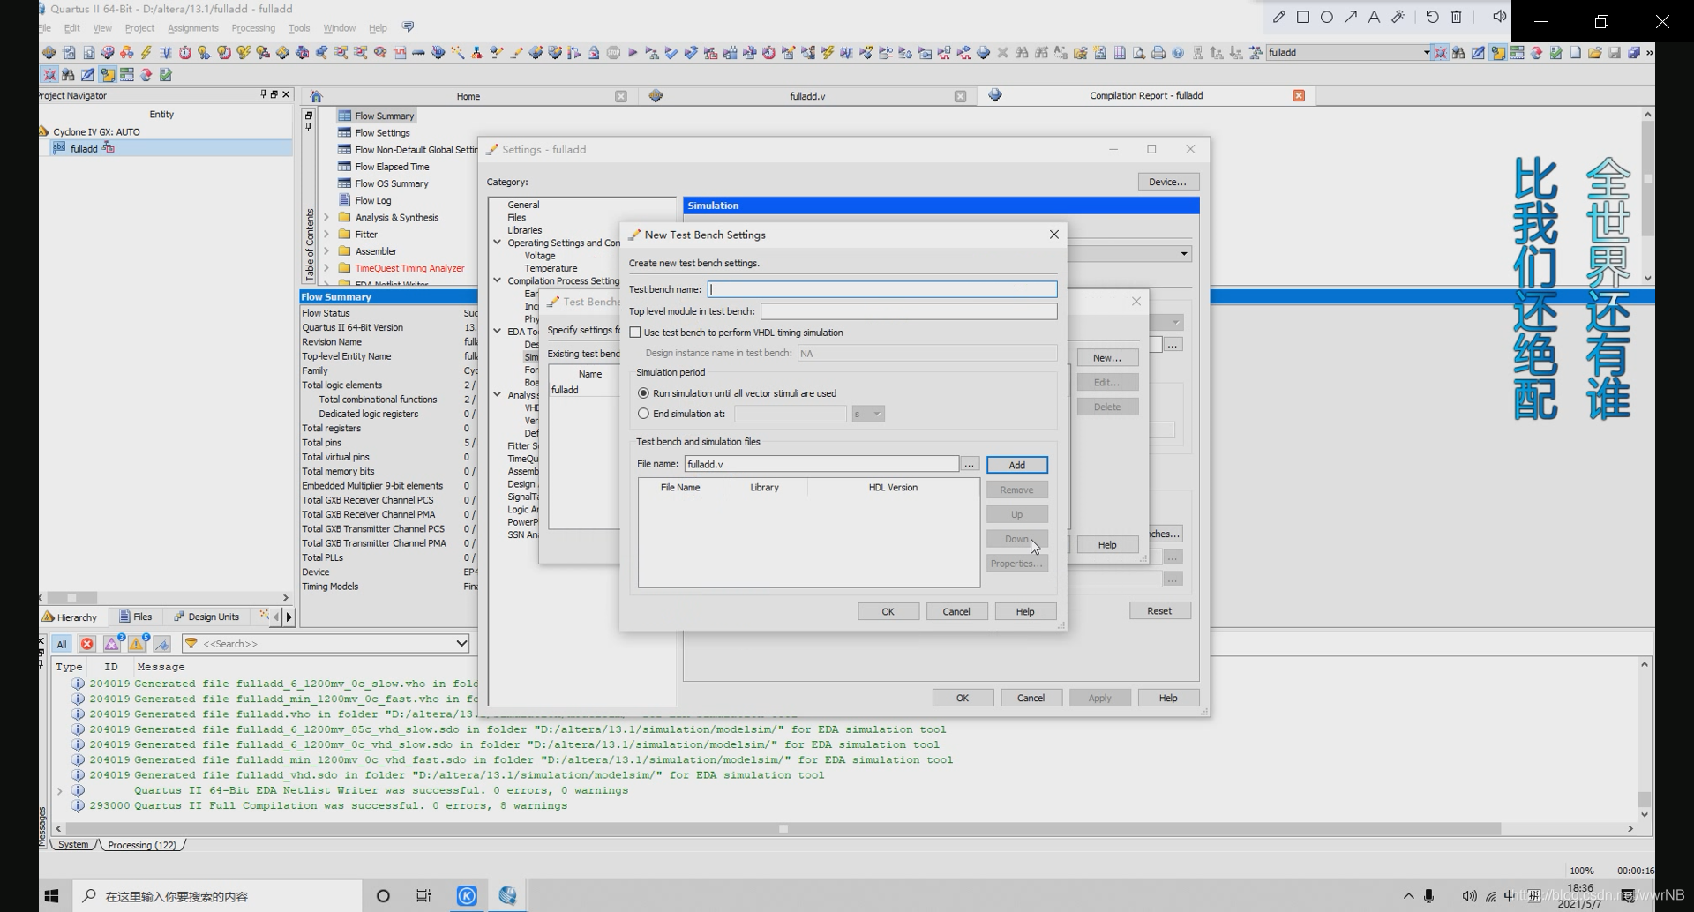Click the Windows taskbar search box

217,895
